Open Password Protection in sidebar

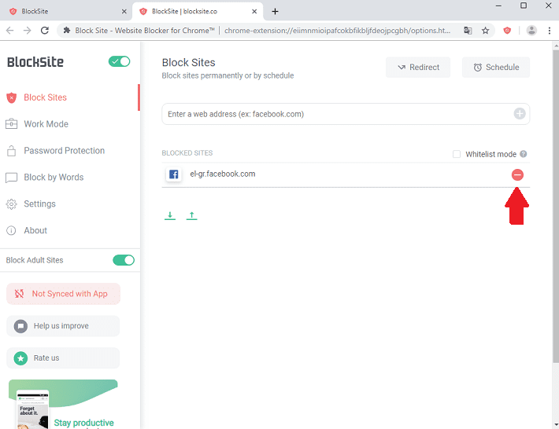[70, 151]
